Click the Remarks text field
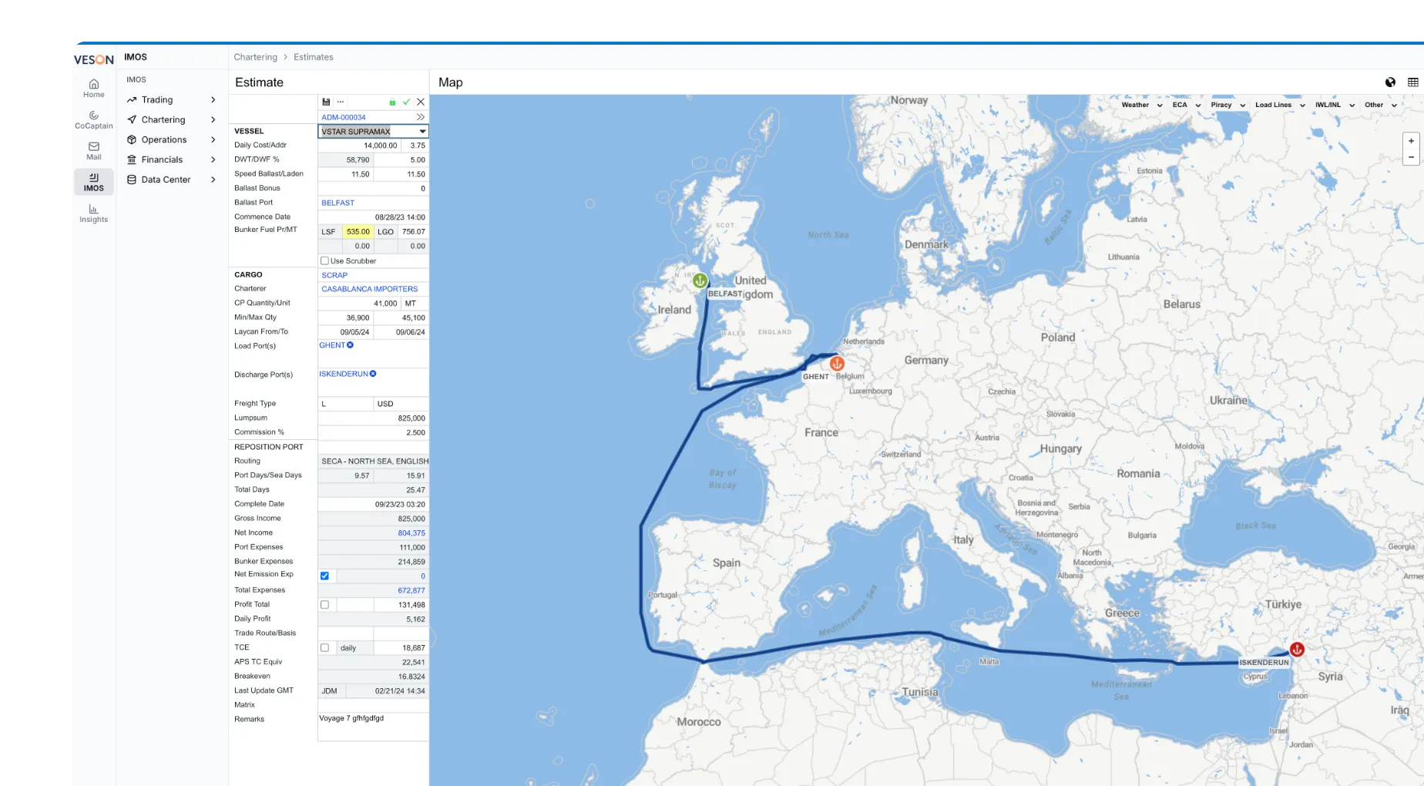This screenshot has height=786, width=1424. [x=373, y=726]
